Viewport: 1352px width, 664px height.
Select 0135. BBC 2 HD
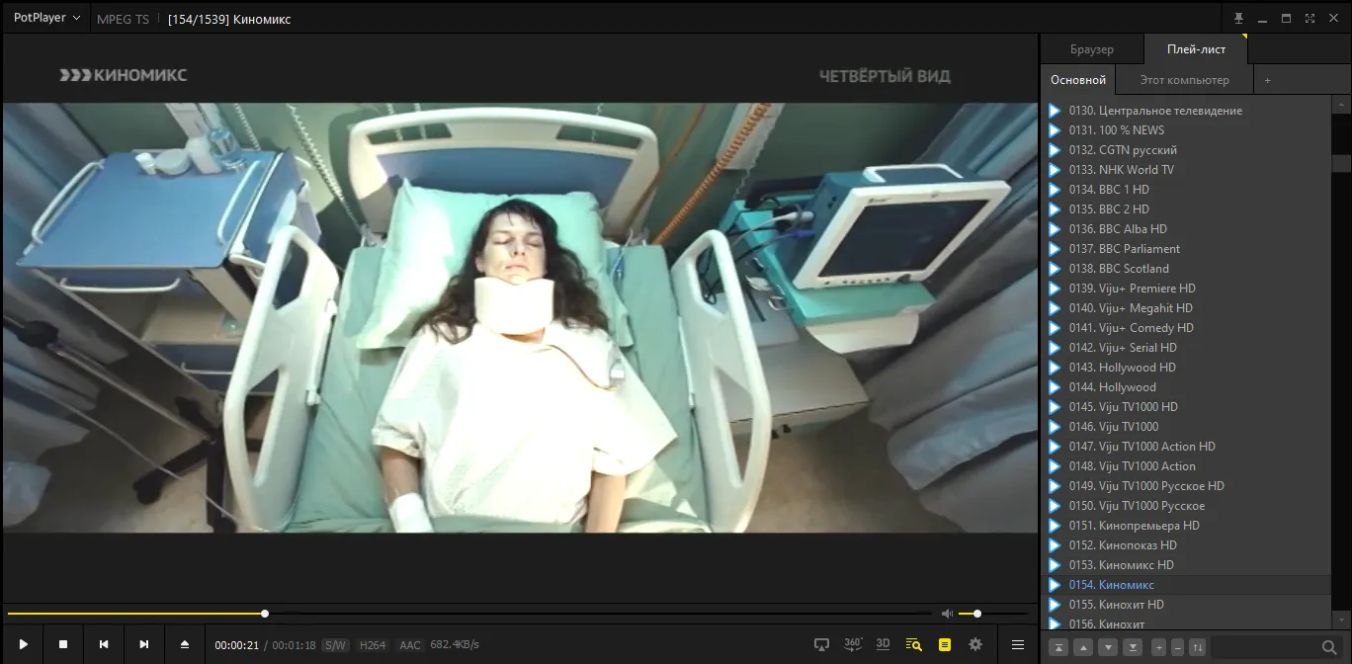(1188, 209)
